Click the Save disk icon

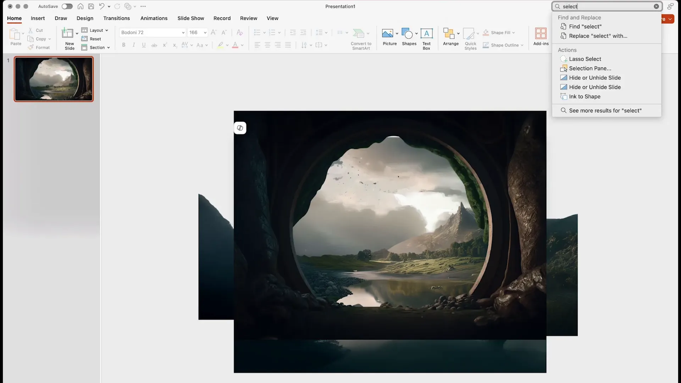coord(91,6)
